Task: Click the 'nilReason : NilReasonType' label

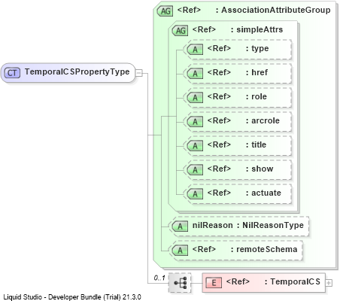Action: (x=248, y=225)
